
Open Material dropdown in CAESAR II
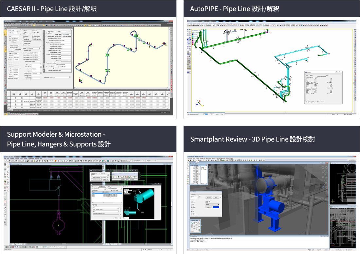[x=33, y=48]
